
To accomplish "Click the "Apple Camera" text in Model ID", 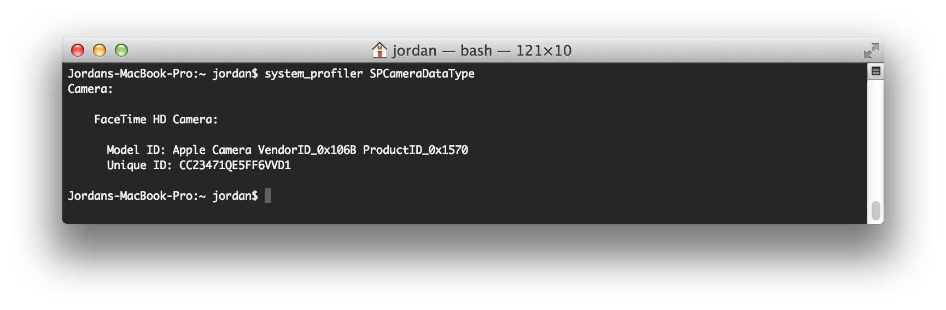I will click(212, 150).
